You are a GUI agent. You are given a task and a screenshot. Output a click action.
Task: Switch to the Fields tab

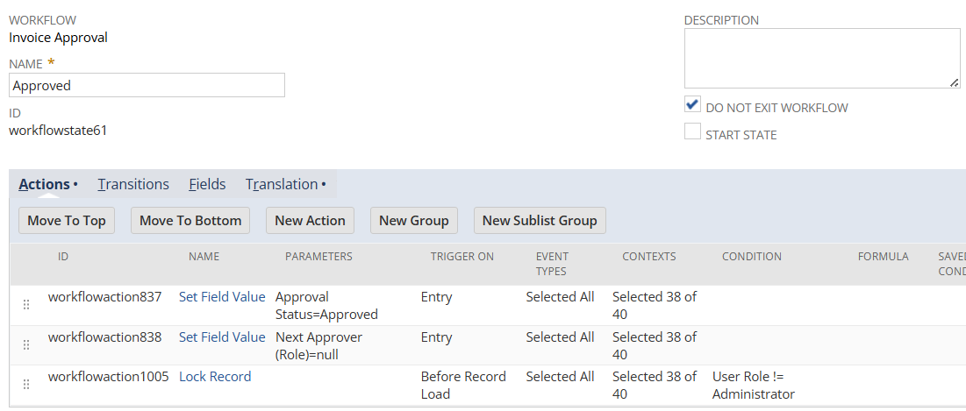pos(207,184)
